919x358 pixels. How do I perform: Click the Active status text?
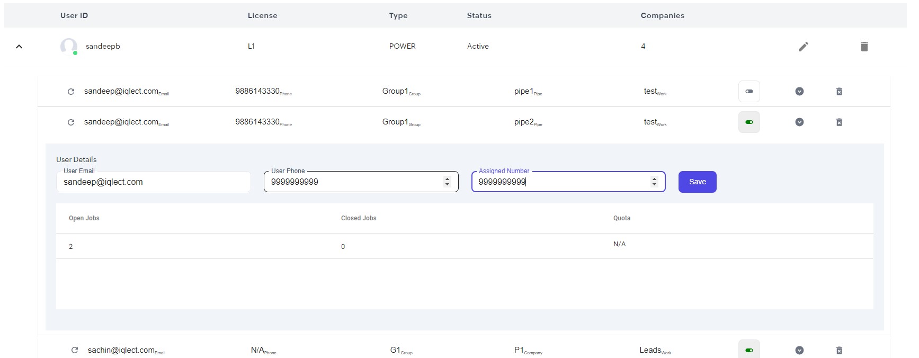pos(478,46)
